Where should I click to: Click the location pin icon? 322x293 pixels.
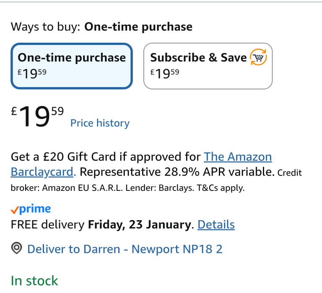[16, 249]
